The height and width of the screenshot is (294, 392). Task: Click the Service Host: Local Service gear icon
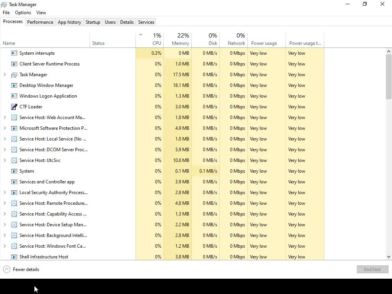click(14, 139)
